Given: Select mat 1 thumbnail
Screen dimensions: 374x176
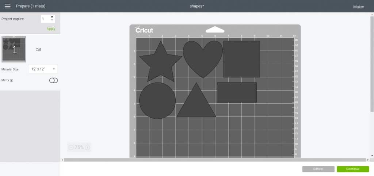Looking at the screenshot, I should pyautogui.click(x=14, y=49).
